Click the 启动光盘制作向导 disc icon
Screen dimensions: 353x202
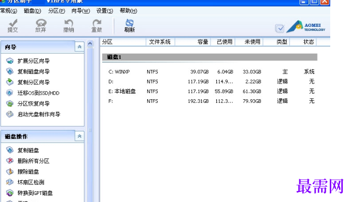10,114
